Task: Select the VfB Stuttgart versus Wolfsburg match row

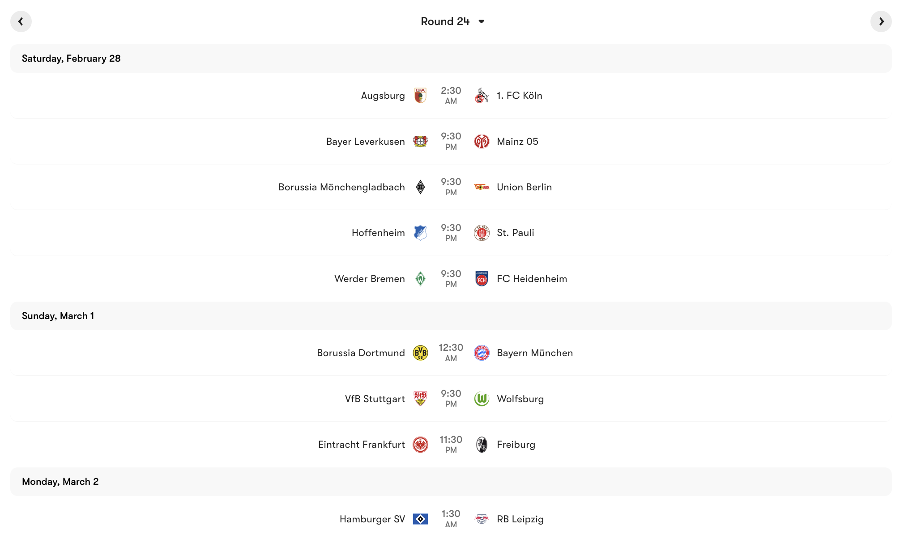Action: pyautogui.click(x=452, y=399)
